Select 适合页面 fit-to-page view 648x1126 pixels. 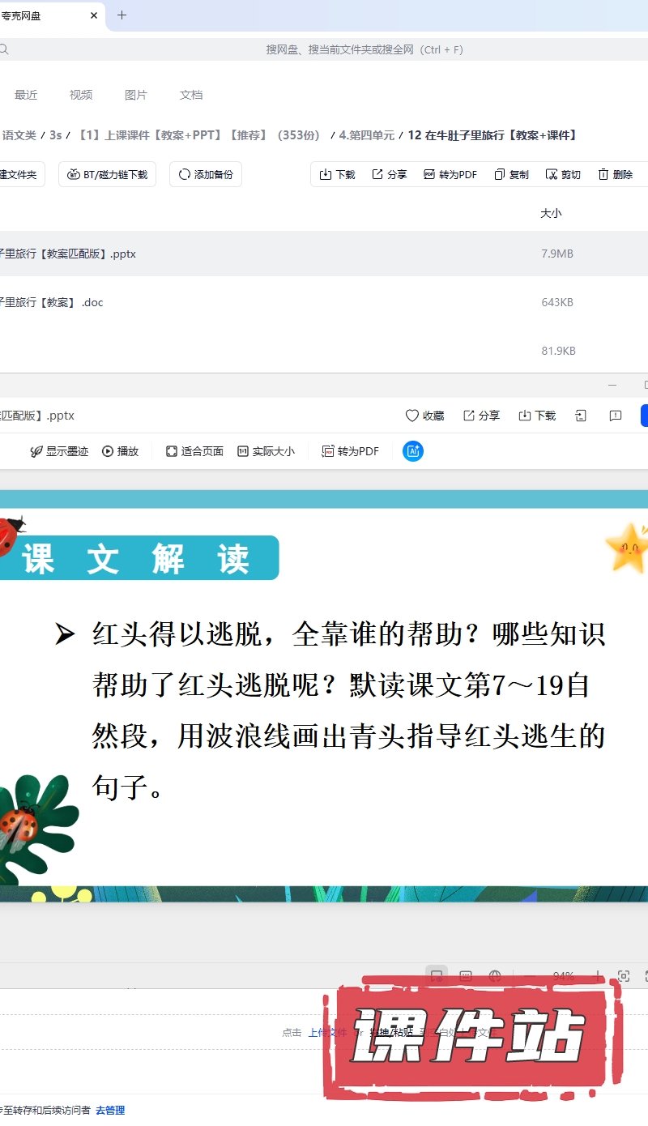point(194,451)
